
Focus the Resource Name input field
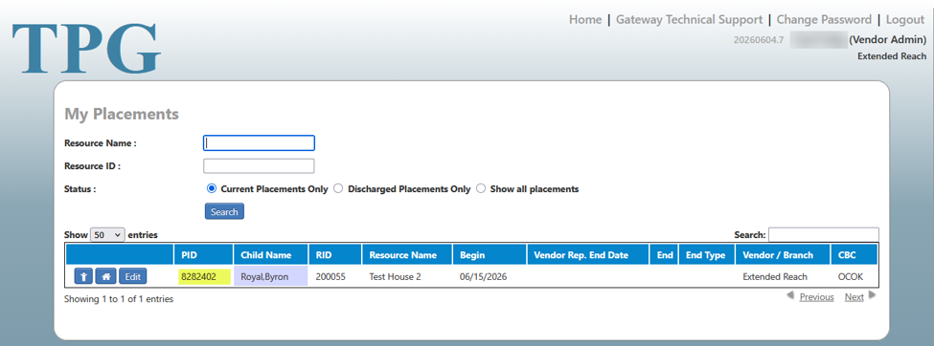point(259,143)
